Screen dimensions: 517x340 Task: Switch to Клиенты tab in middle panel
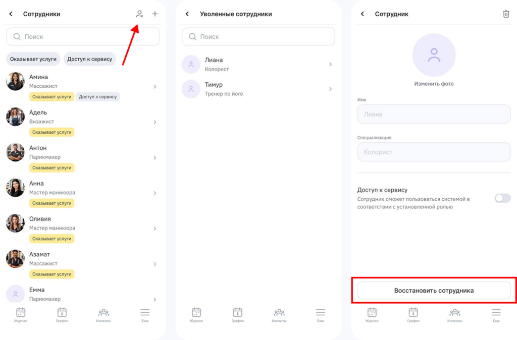pyautogui.click(x=279, y=314)
